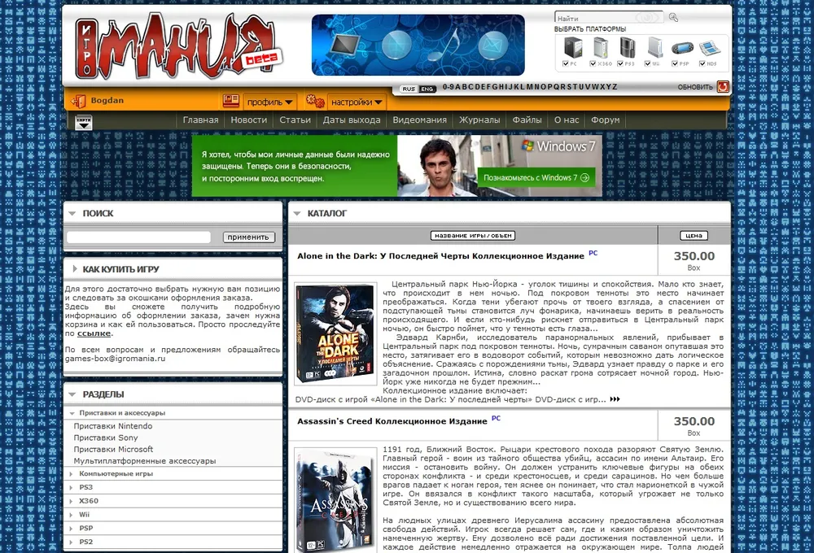Sort by цена column header

[x=694, y=236]
